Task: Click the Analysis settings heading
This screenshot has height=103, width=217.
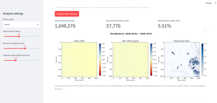Action: click(x=13, y=14)
